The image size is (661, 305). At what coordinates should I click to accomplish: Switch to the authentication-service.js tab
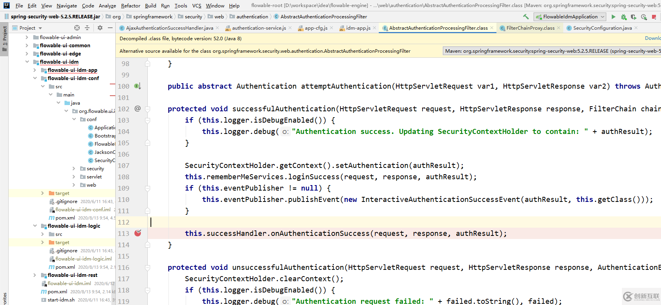[x=259, y=28]
